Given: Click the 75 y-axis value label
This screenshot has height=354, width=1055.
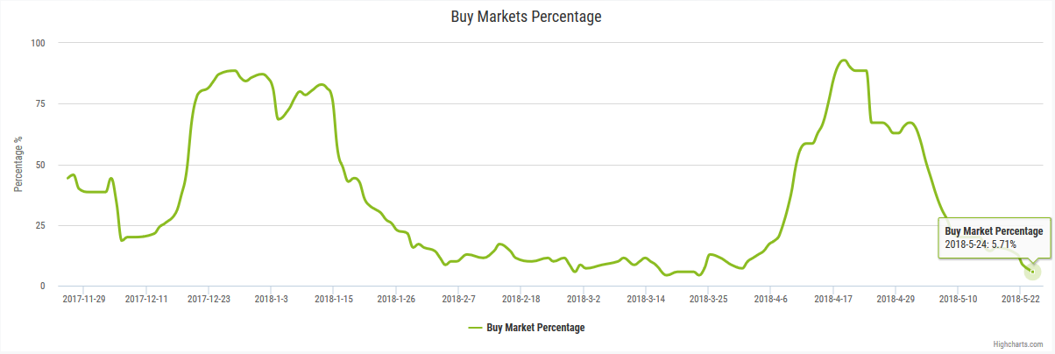Looking at the screenshot, I should tap(41, 104).
